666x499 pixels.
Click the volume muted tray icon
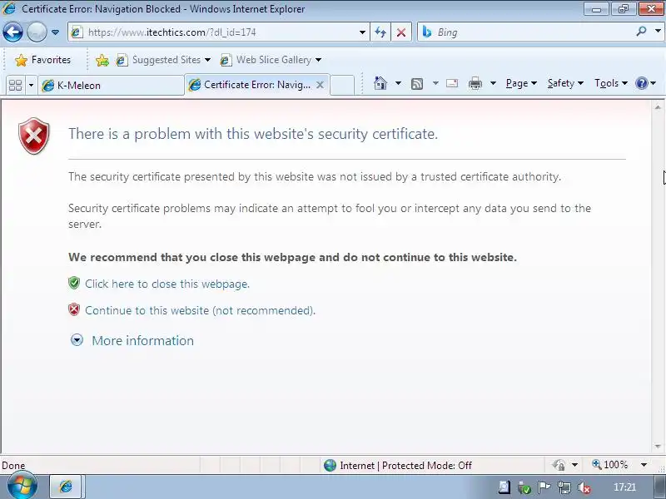[584, 488]
